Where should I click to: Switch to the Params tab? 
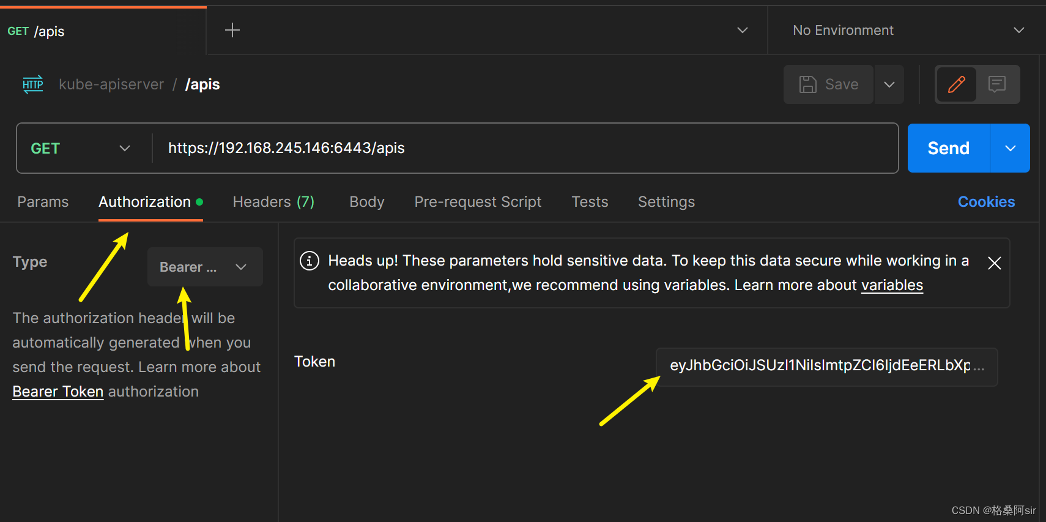pyautogui.click(x=43, y=202)
